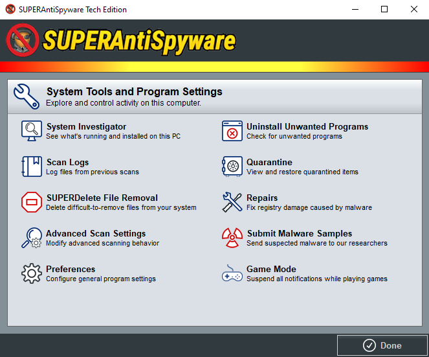This screenshot has height=357, width=429.
Task: Open the Quarantine safe icon
Action: (232, 167)
